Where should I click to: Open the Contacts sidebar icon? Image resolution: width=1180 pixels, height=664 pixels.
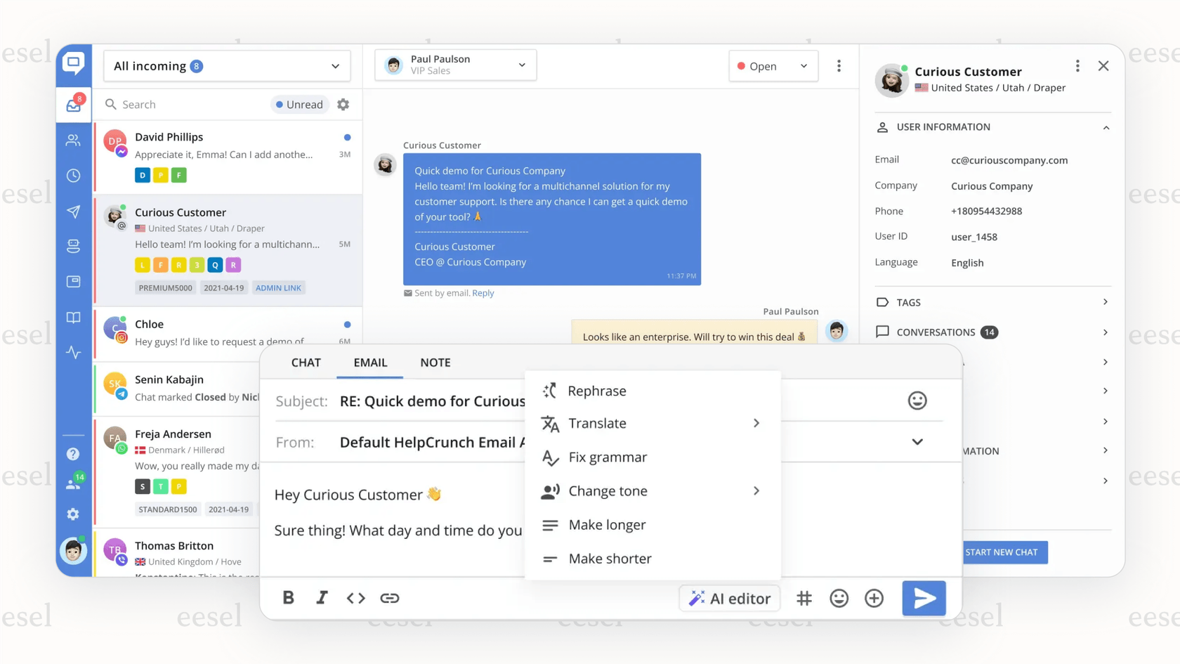point(73,140)
